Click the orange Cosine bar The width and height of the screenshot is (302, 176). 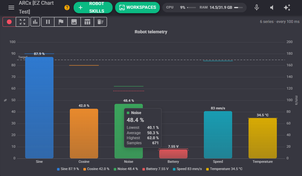[84, 134]
